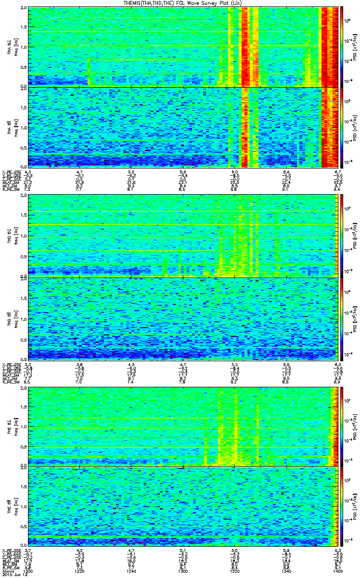Viewport: 361px width, 578px height.
Task: Click the color bar beside THE BL panel
Action: (x=342, y=426)
